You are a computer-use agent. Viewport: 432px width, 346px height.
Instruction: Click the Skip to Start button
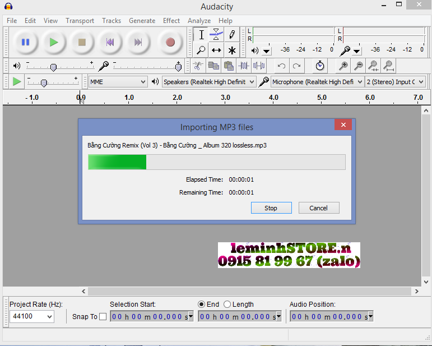point(110,43)
